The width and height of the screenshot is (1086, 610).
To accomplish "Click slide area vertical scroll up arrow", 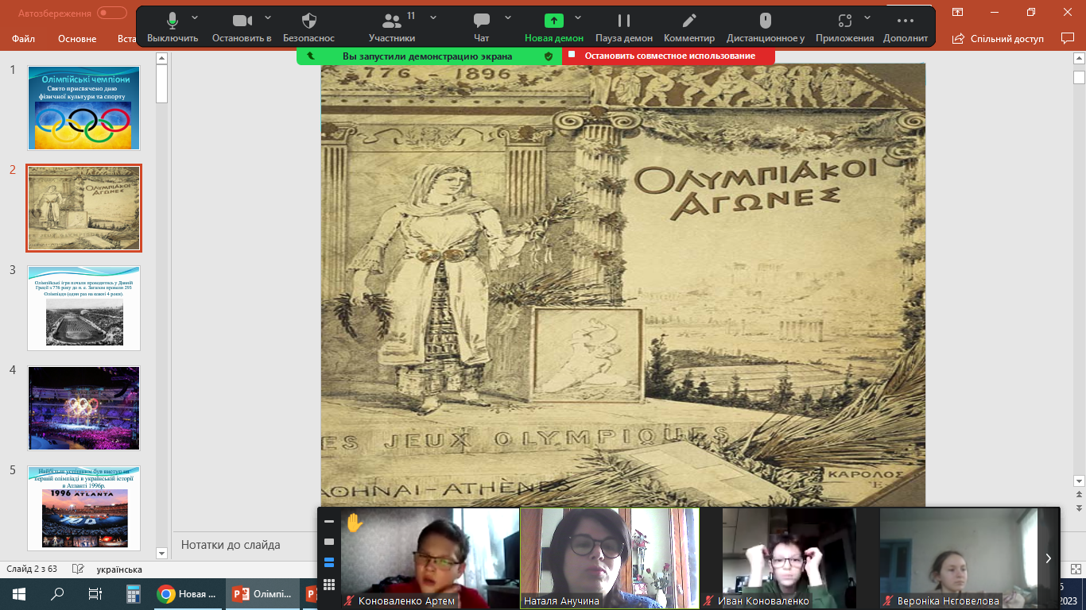I will tap(1079, 58).
